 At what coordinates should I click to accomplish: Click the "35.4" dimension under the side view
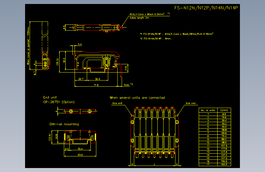[98, 79]
